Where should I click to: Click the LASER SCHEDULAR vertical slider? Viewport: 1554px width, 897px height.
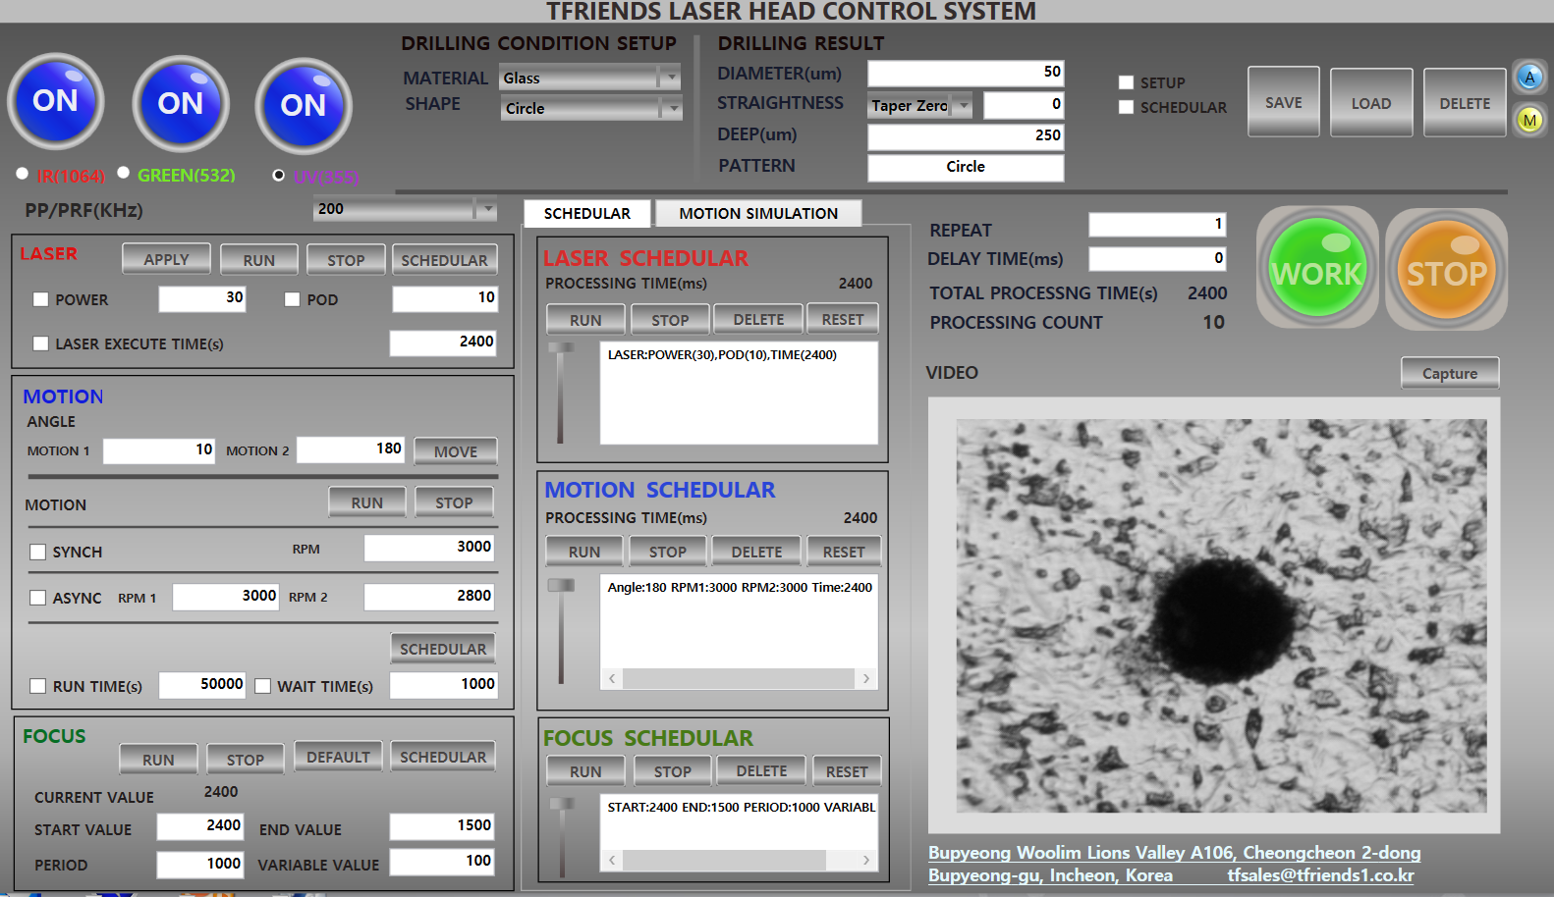coord(561,393)
